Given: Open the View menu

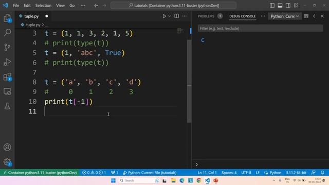Looking at the screenshot, I should (x=60, y=6).
